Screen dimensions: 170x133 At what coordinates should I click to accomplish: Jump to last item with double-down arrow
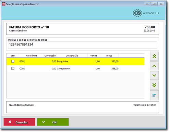coord(154,85)
